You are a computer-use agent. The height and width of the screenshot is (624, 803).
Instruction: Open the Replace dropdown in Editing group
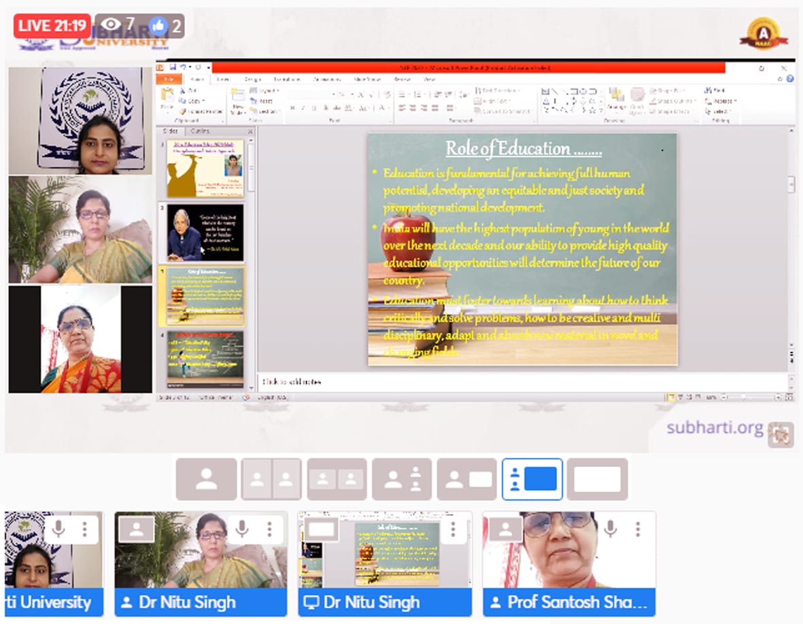click(721, 101)
